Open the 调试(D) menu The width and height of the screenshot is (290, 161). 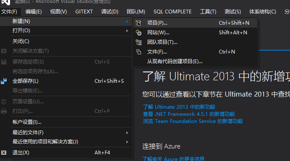coord(110,12)
